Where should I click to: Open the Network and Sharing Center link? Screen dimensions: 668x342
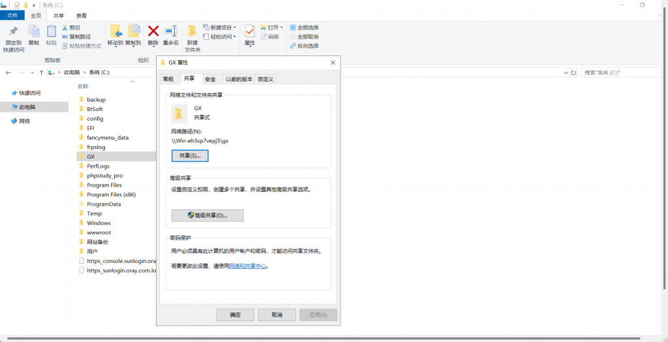coord(248,266)
